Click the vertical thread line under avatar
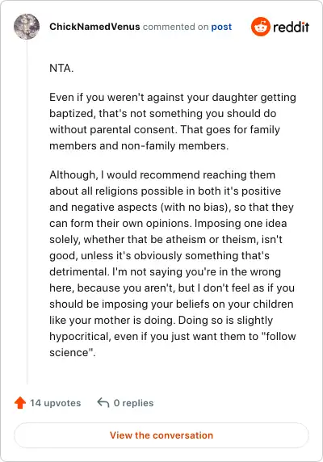The image size is (323, 462). point(27,212)
